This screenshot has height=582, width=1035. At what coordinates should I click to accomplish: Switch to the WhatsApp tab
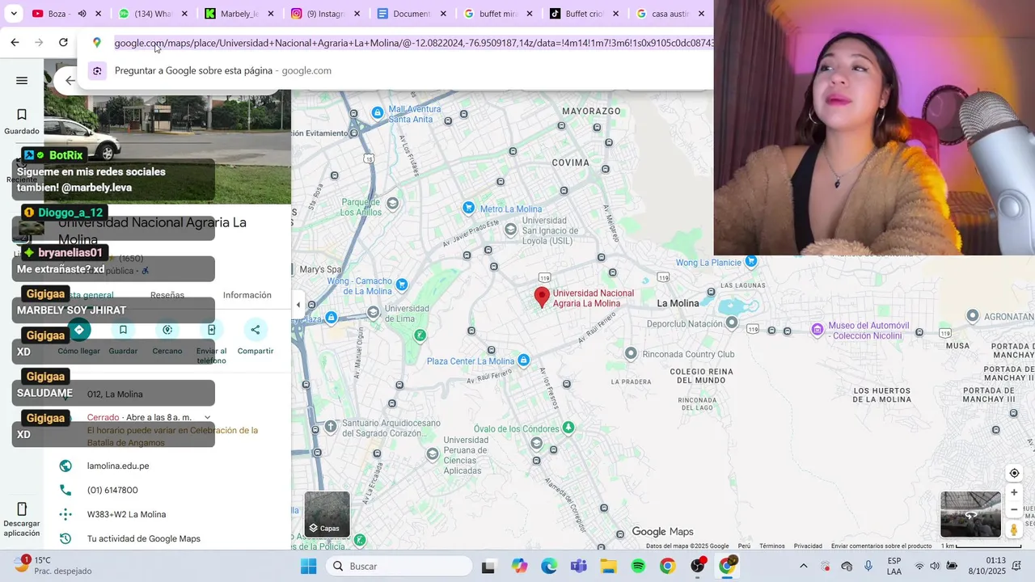pyautogui.click(x=146, y=14)
